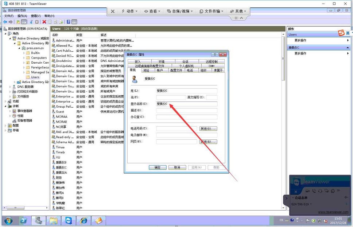Go back with the blue left arrow
Viewport: 353px width, 227px height.
(x=5, y=22)
